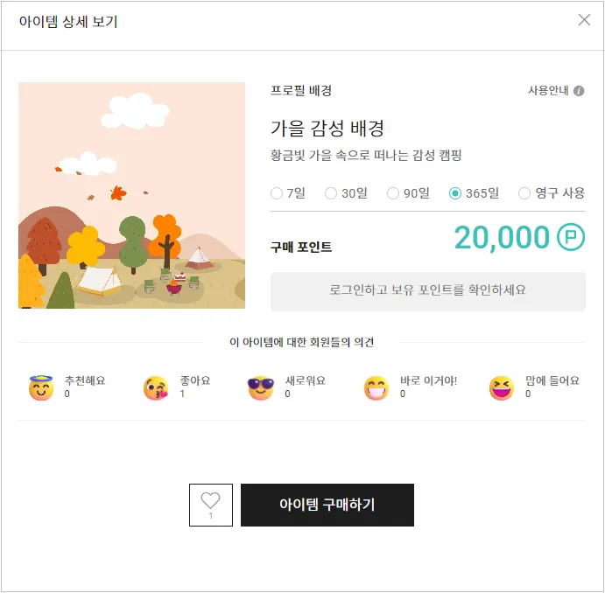Image resolution: width=605 pixels, height=593 pixels.
Task: Click the sunglasses 새로워요 emoji
Action: [x=261, y=388]
